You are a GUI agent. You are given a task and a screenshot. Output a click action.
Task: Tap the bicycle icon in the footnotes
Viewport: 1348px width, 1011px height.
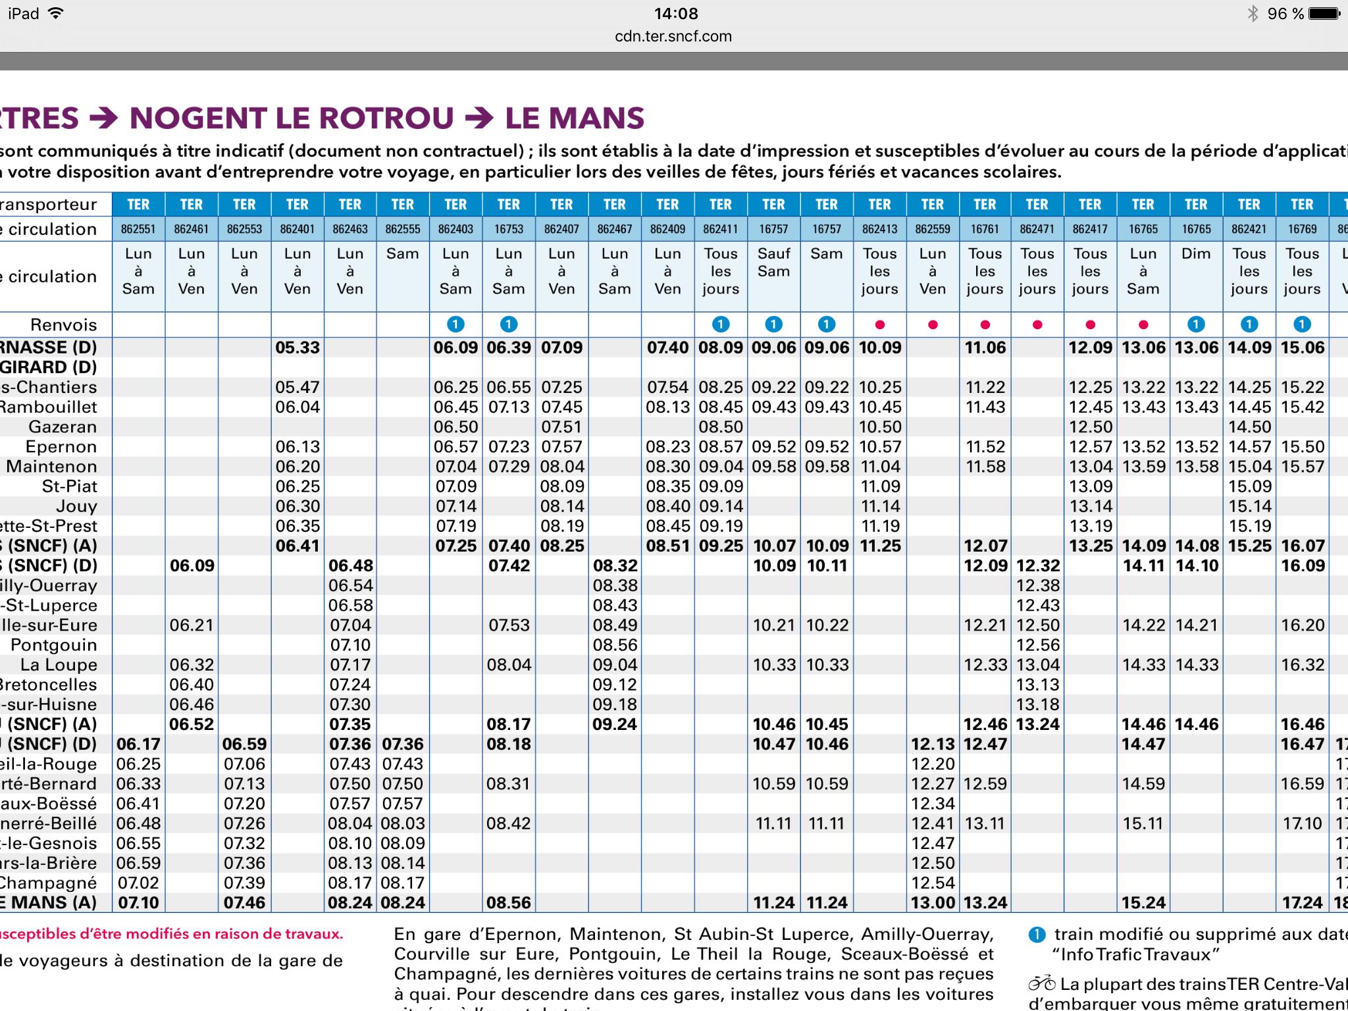(1042, 983)
